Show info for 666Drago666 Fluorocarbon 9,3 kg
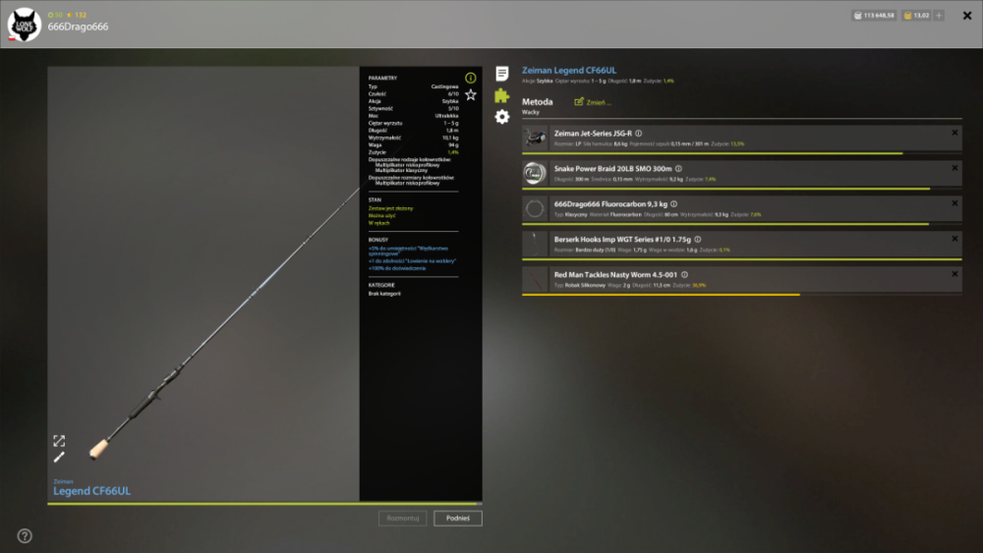This screenshot has width=983, height=553. click(674, 204)
